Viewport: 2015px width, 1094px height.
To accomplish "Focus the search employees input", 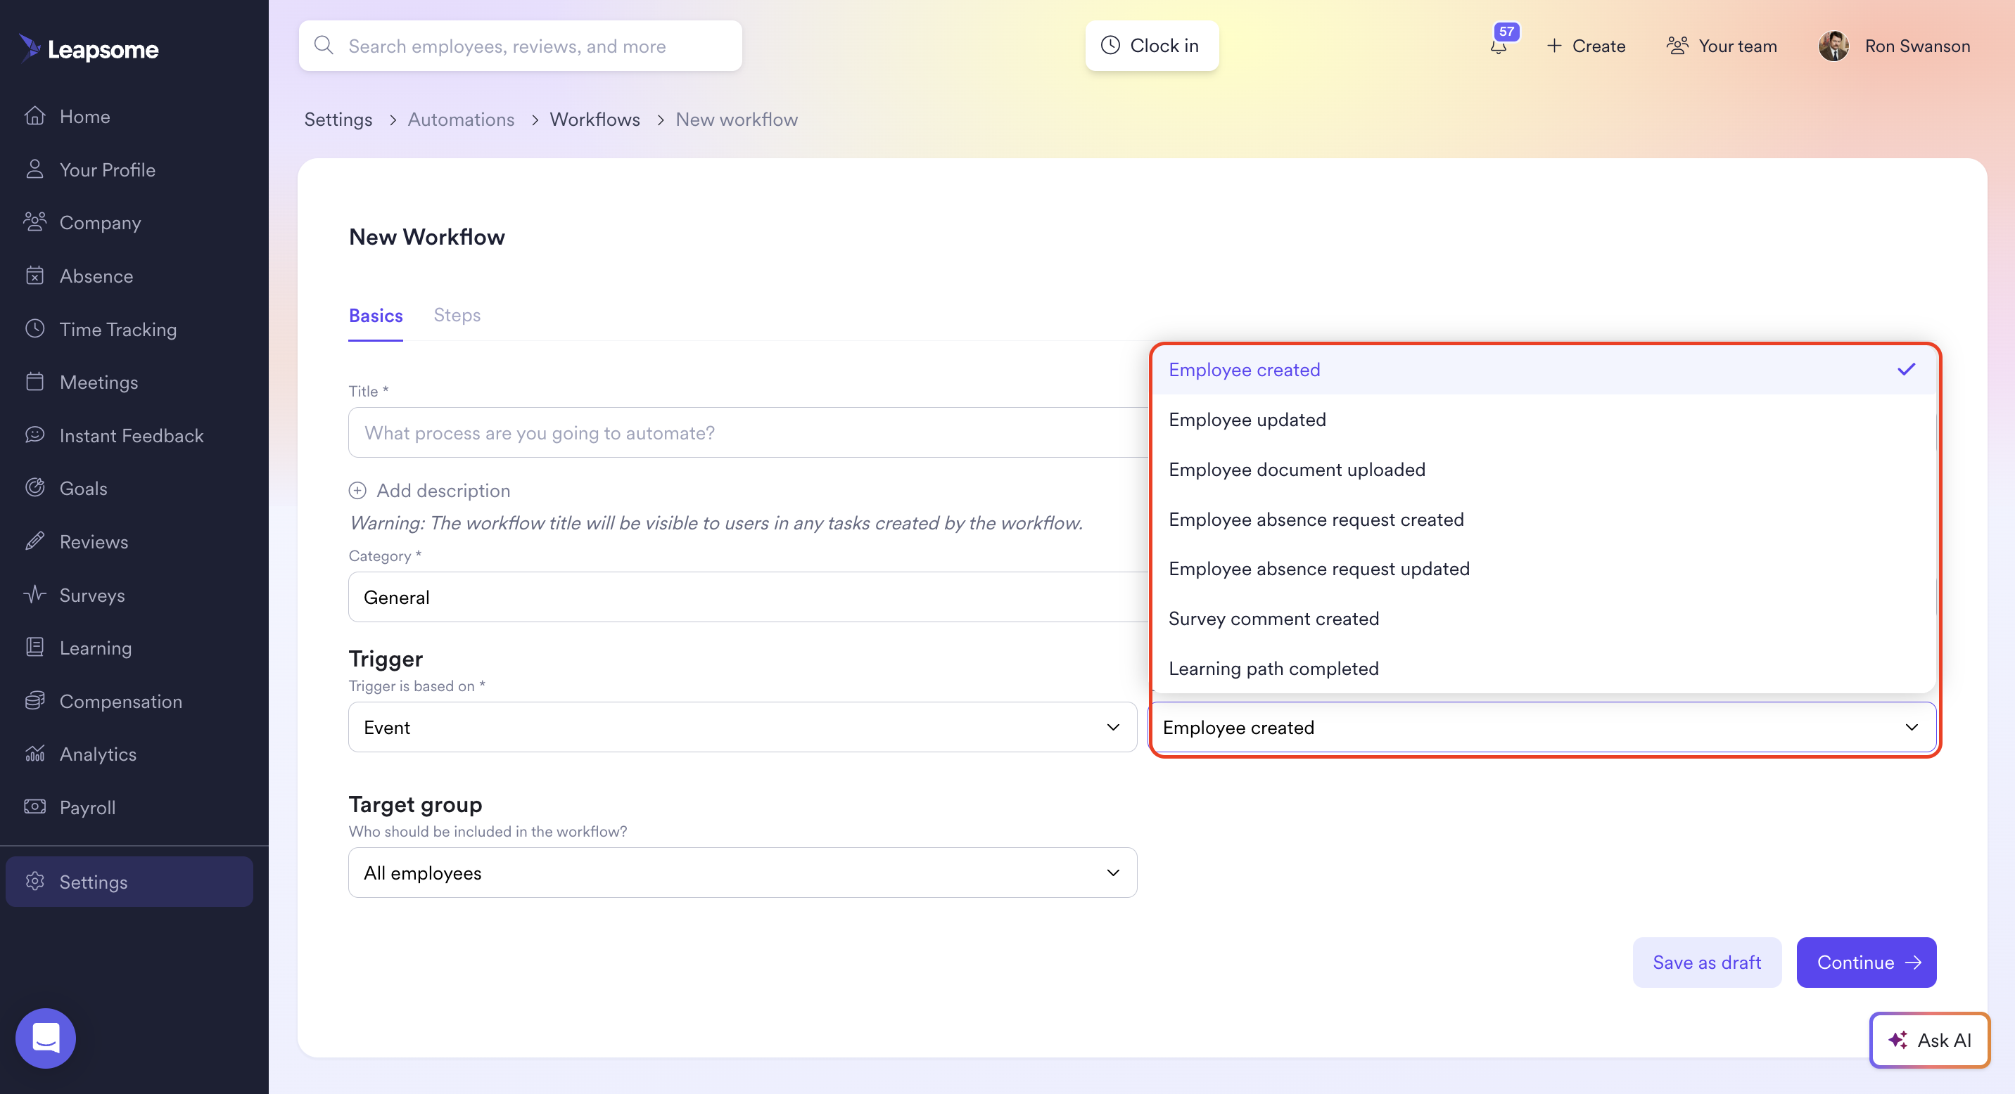I will coord(520,45).
